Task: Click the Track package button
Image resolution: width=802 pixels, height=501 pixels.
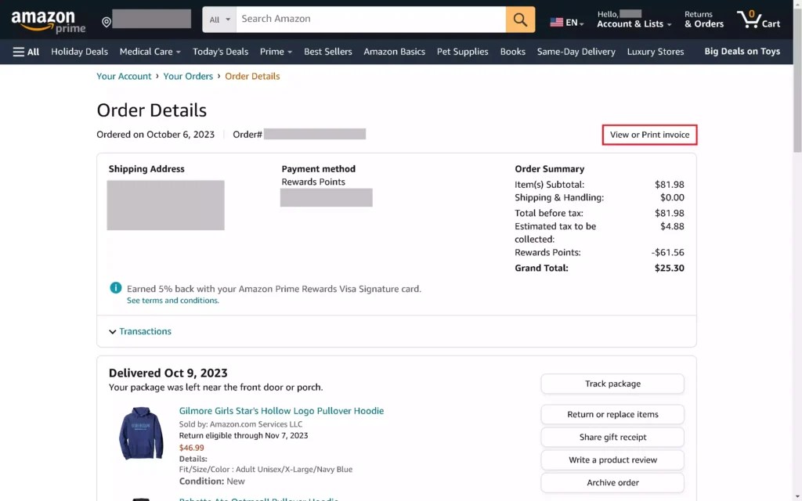Action: (612, 384)
